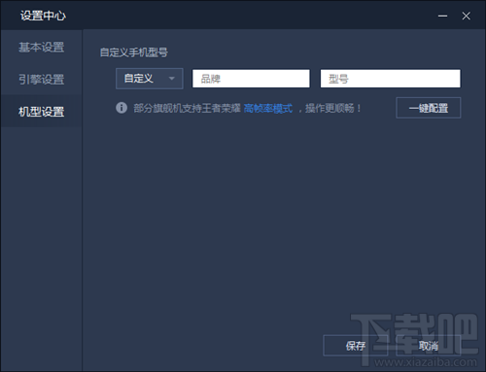Save settings with the 保存 button

point(356,346)
